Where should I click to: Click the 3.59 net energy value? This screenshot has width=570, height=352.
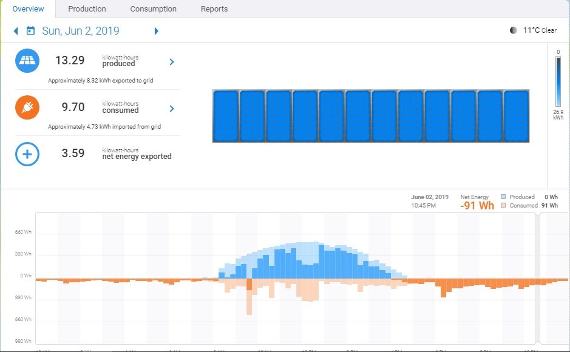73,154
